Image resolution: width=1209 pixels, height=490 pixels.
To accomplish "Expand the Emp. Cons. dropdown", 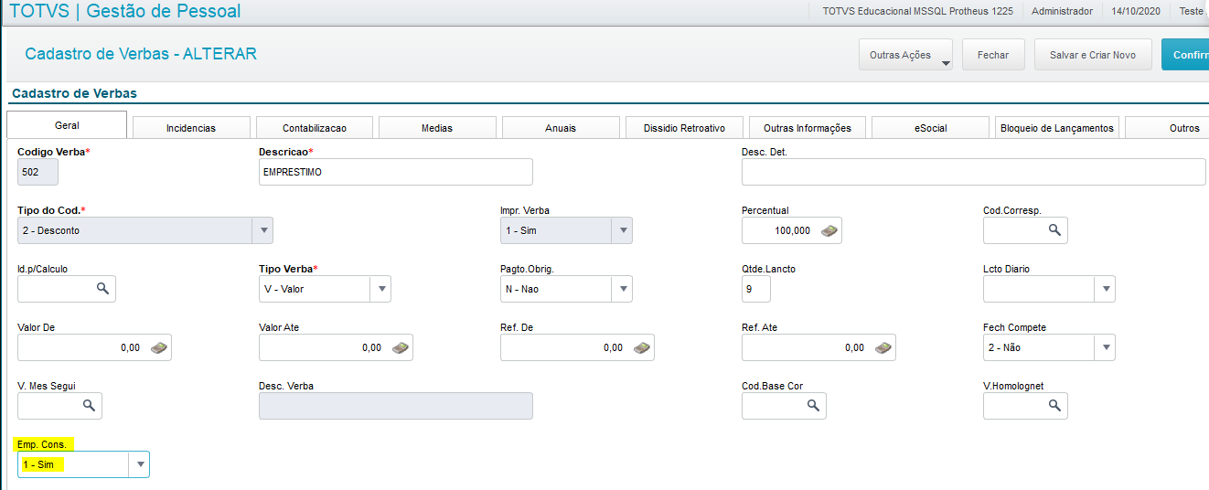I will (x=139, y=464).
